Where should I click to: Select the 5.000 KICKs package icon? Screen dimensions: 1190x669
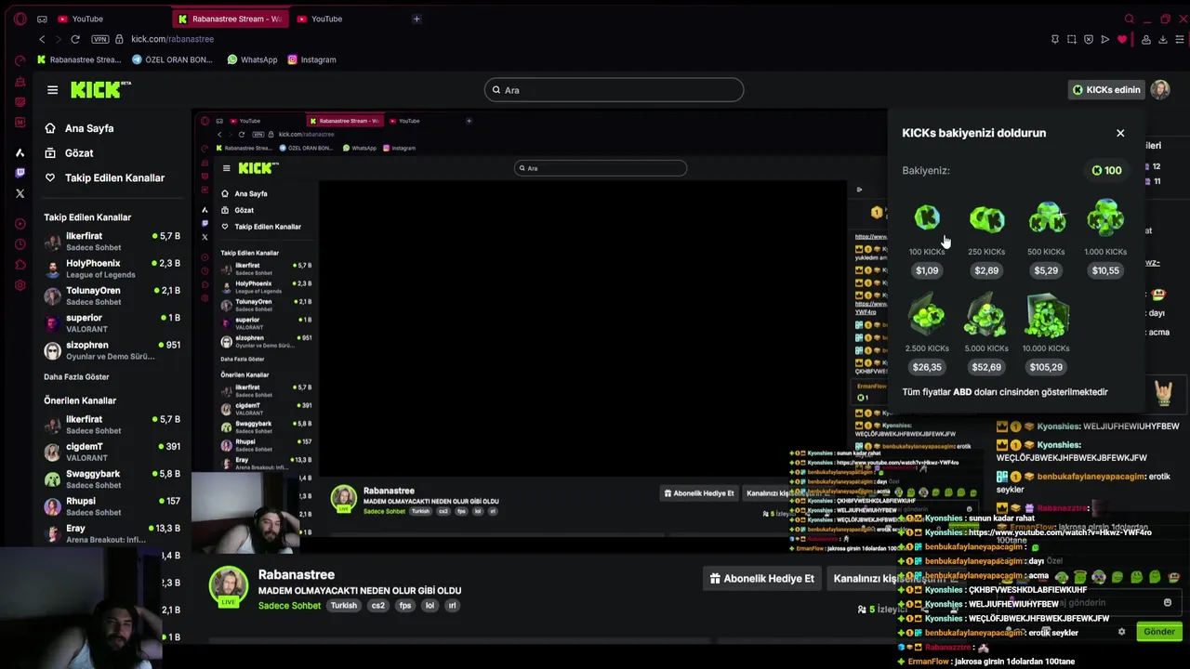(986, 315)
